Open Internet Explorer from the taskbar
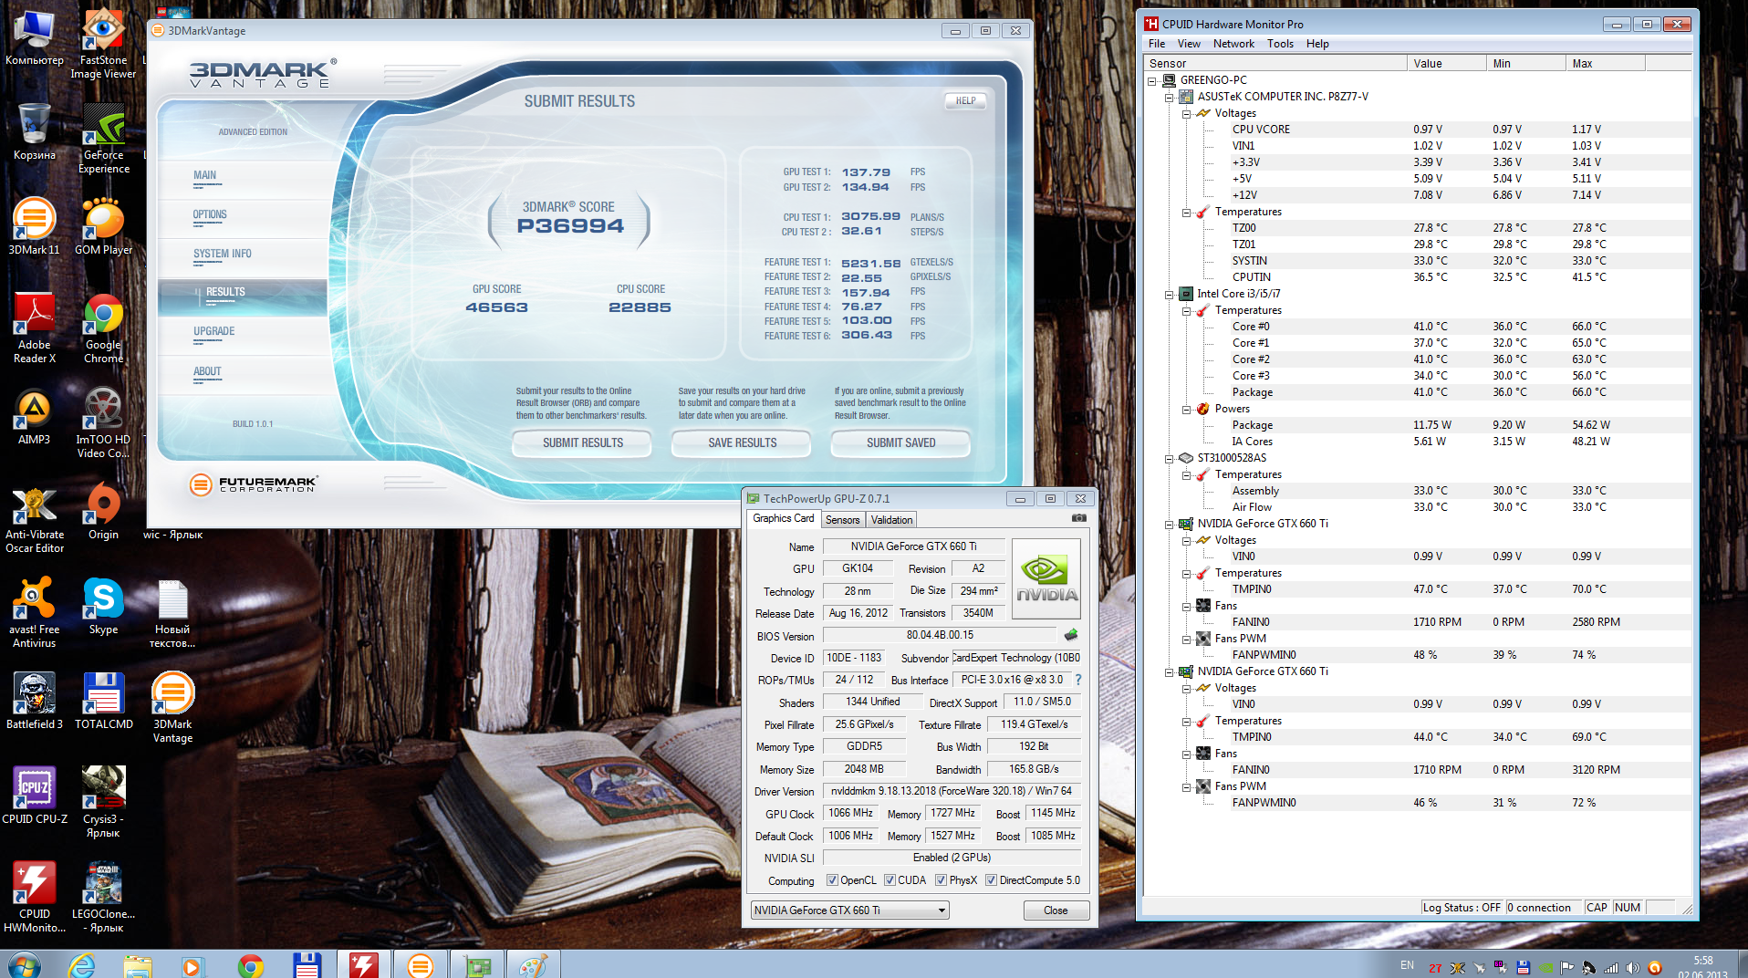Screen dimensions: 1748x978 point(82,965)
